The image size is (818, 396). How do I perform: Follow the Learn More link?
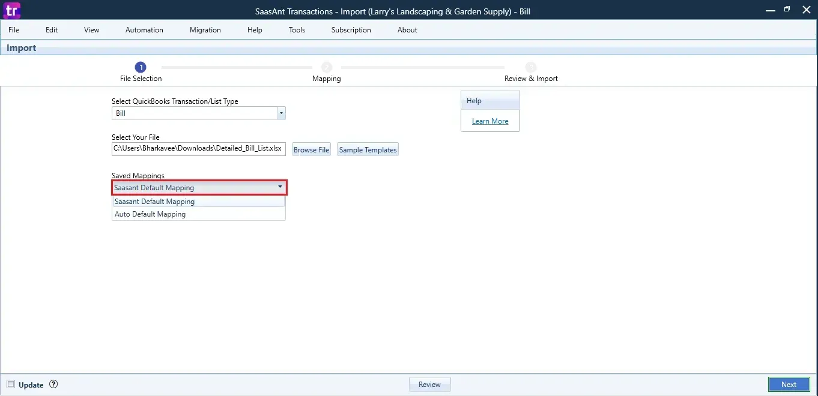pos(490,121)
